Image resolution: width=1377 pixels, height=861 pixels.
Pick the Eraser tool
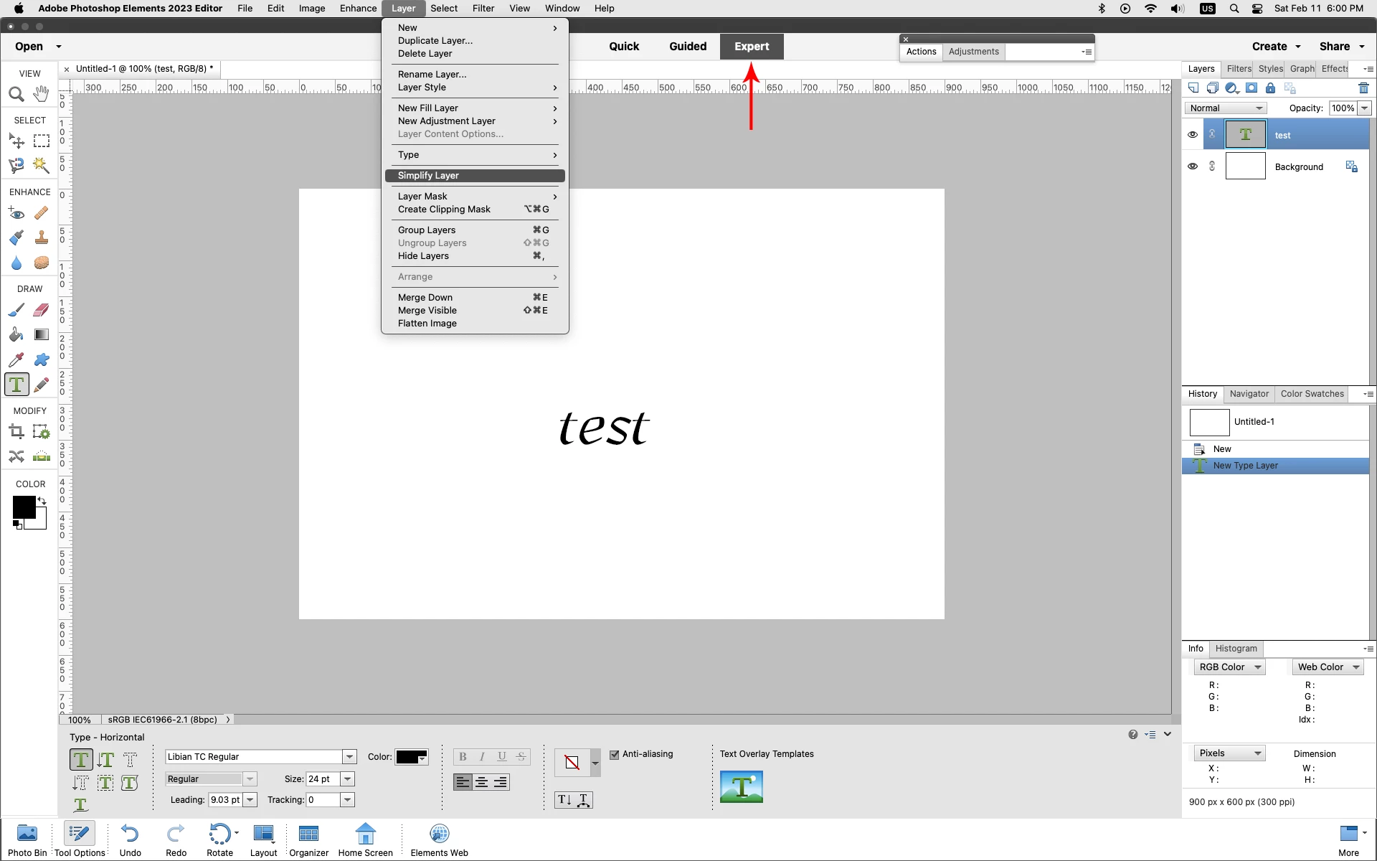tap(42, 310)
